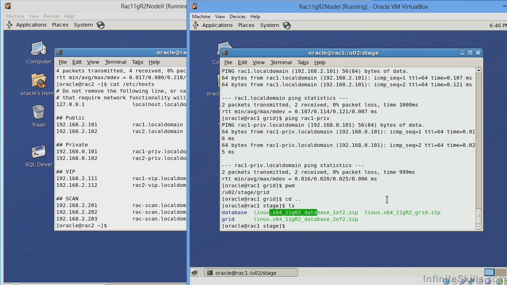Viewport: 507px width, 285px height.
Task: Click 'linux.x64_11gR2_grid.zip' in terminal output
Action: (x=402, y=213)
